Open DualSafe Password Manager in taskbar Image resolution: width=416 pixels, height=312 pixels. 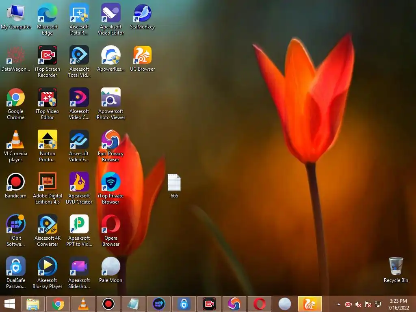click(x=184, y=304)
